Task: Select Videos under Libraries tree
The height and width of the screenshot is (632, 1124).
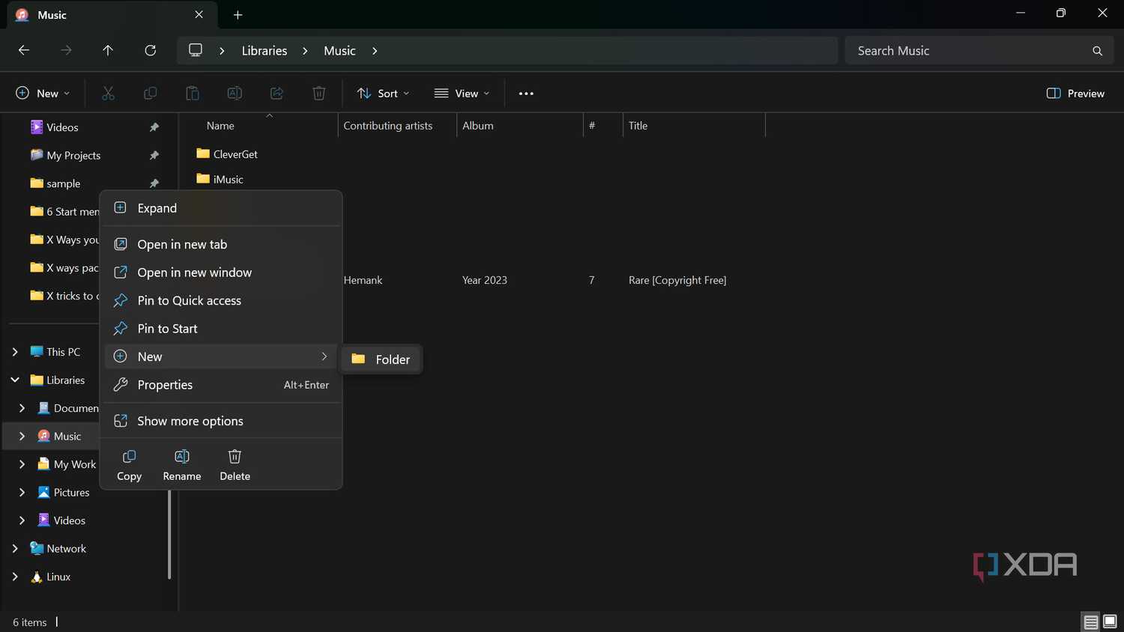Action: [x=61, y=520]
